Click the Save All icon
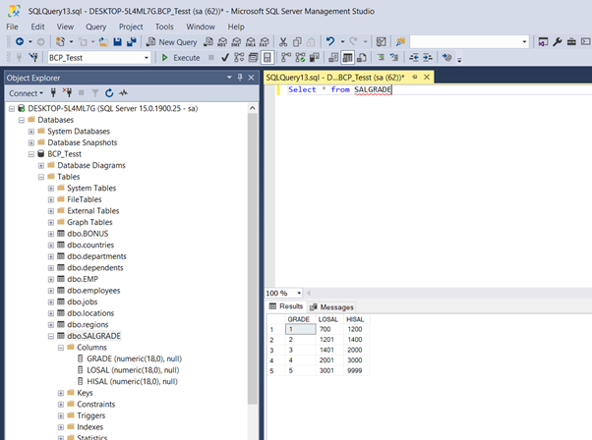The image size is (592, 440). point(131,41)
